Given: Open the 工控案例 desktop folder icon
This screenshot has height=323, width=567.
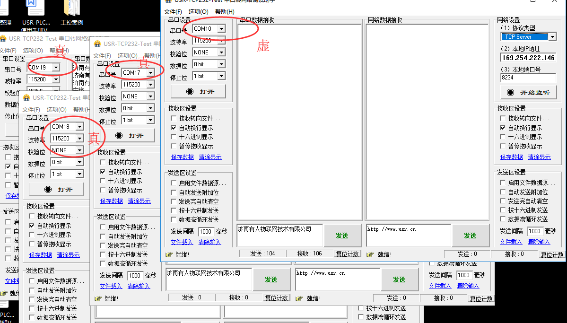Looking at the screenshot, I should 72,9.
